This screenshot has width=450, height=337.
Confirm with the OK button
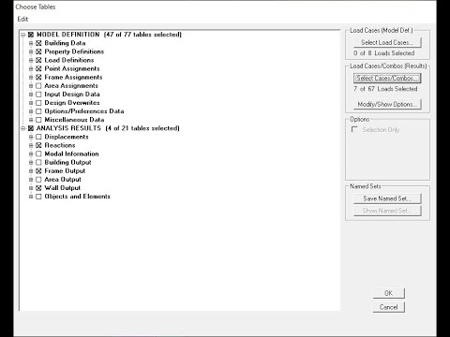click(388, 293)
